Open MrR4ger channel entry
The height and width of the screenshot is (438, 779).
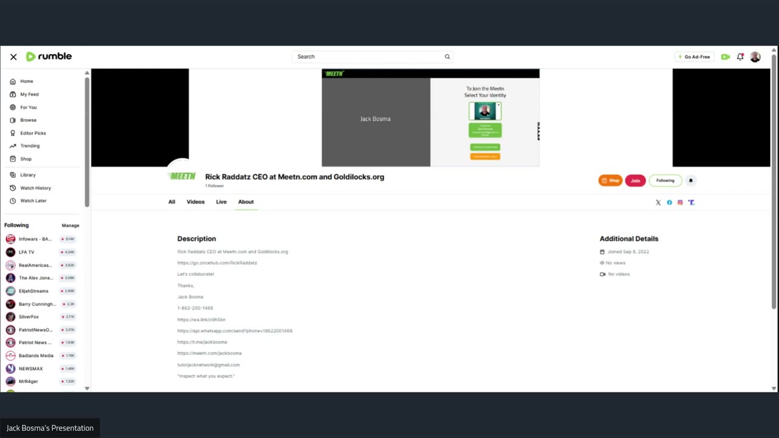[x=40, y=381]
